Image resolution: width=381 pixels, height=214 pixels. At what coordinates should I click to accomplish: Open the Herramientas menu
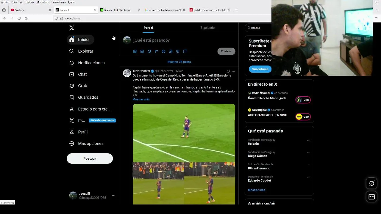tap(58, 2)
